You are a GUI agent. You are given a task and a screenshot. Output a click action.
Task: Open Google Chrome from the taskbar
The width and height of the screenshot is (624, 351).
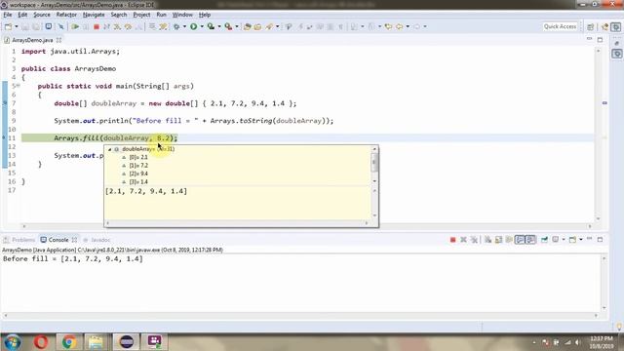[x=69, y=342]
